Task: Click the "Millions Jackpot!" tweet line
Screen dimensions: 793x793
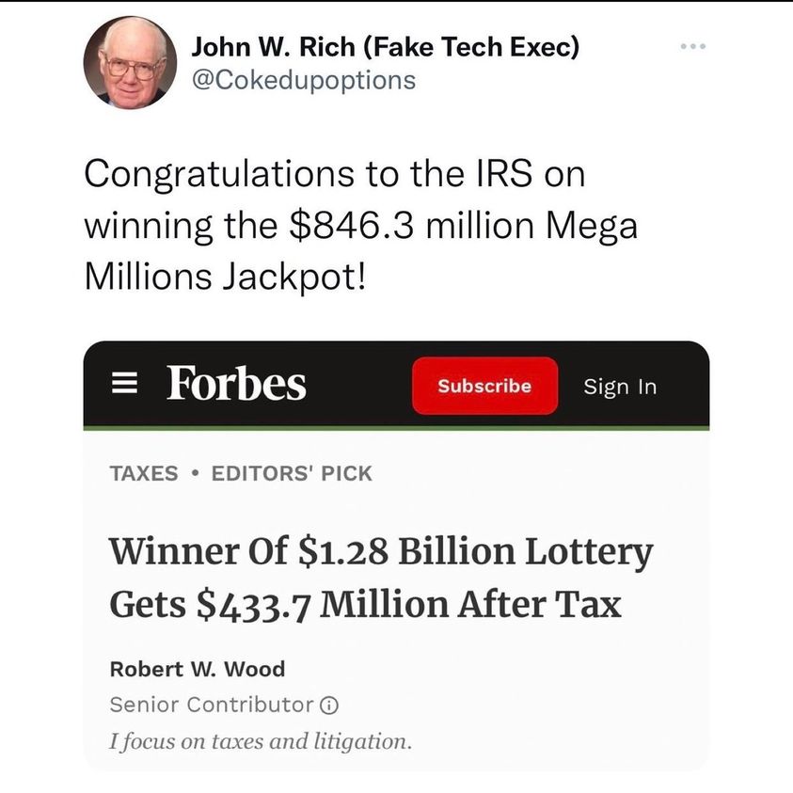Action: [x=225, y=278]
